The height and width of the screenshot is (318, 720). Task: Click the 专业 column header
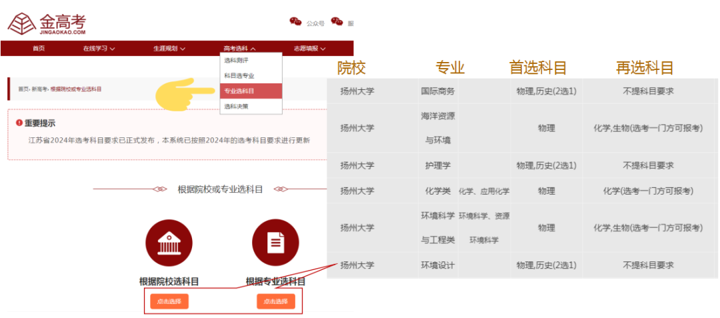(x=450, y=68)
